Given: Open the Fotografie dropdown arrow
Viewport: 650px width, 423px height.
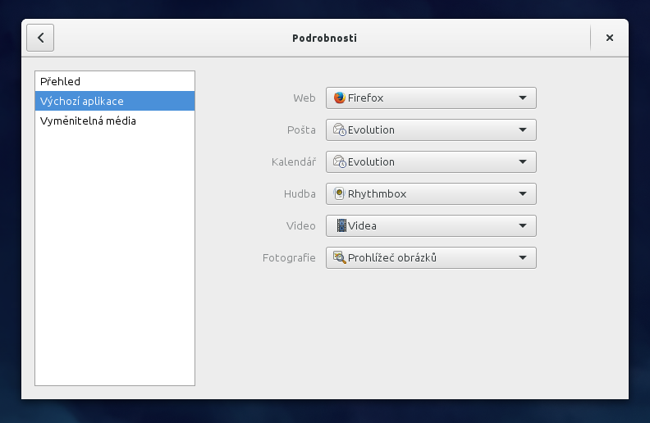Looking at the screenshot, I should click(523, 258).
